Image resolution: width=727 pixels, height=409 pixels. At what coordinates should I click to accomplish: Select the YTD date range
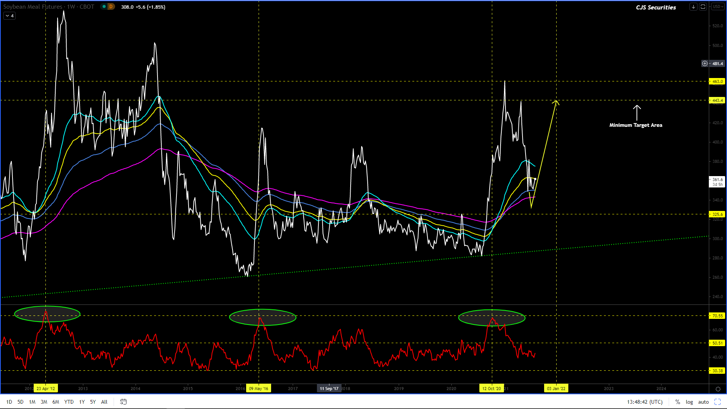(x=69, y=402)
